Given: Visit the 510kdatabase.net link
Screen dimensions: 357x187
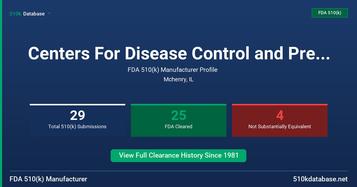Looking at the screenshot, I should coord(320,179).
